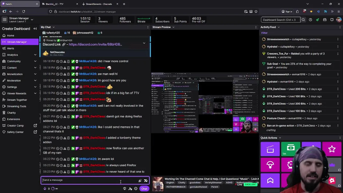Click dashboard search field
The image size is (343, 193).
tap(280, 20)
